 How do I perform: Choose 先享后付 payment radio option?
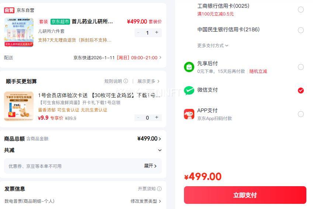click(x=301, y=67)
